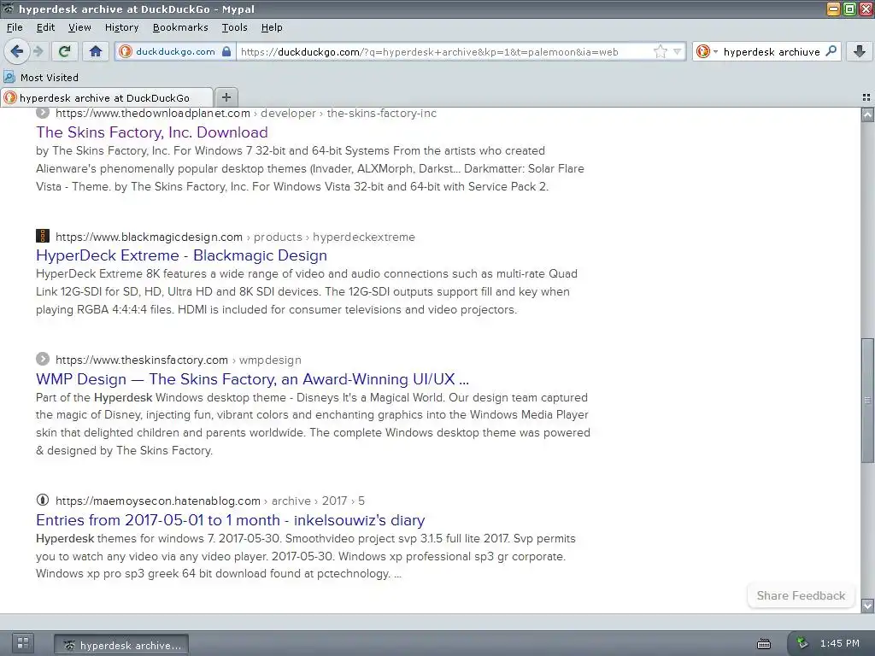Click the Mypal title bar app icon
Image resolution: width=875 pixels, height=656 pixels.
(x=9, y=9)
